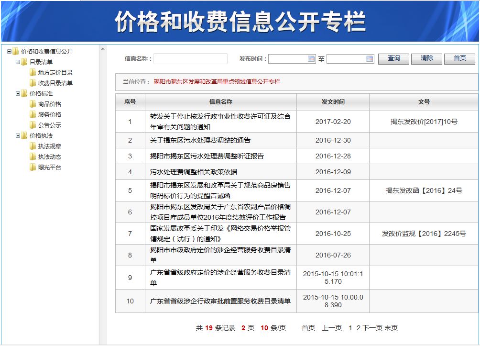
Task: Focus the 信息名称 text field
Action: (190, 58)
